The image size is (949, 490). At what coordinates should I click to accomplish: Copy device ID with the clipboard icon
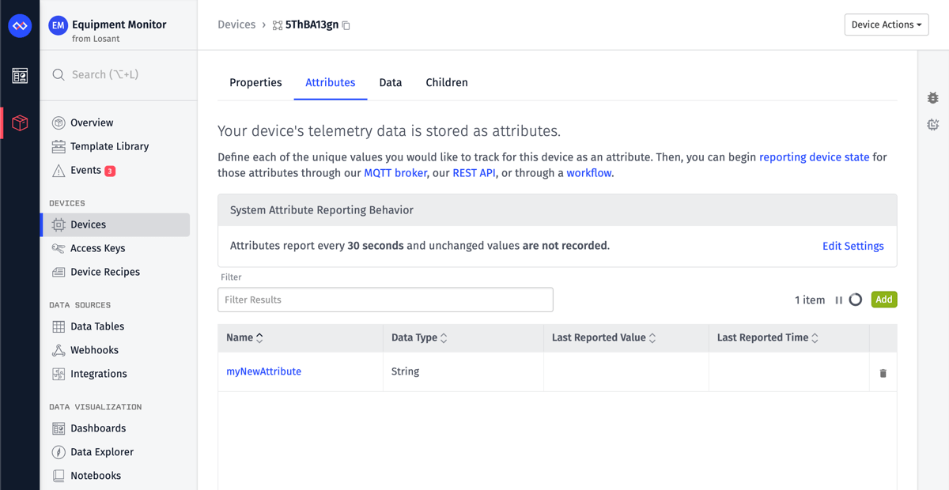pyautogui.click(x=346, y=25)
